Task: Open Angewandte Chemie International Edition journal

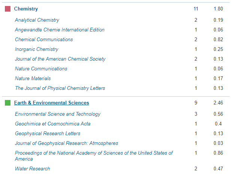Action: pos(60,30)
